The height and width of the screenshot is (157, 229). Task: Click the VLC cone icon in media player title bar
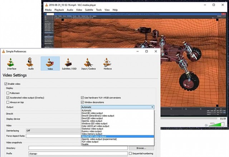47,5
